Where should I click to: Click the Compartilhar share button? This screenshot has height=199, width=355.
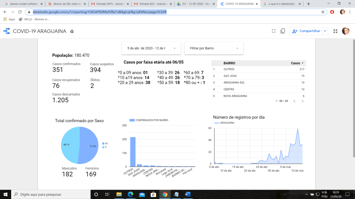pyautogui.click(x=306, y=31)
